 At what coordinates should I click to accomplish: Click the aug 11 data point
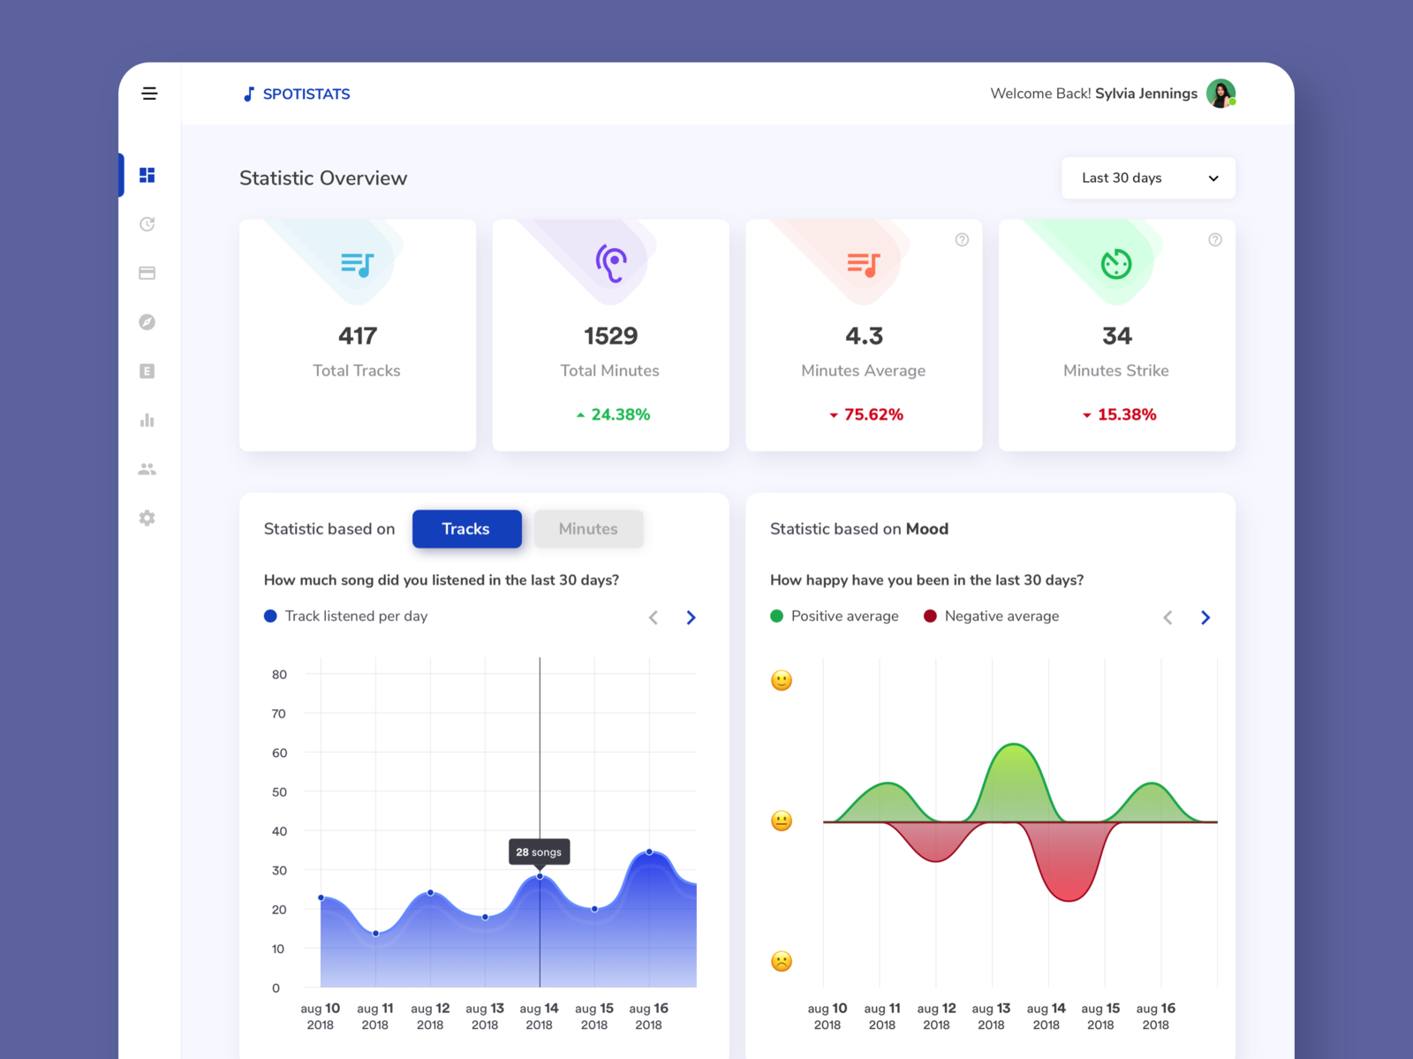[x=376, y=934]
